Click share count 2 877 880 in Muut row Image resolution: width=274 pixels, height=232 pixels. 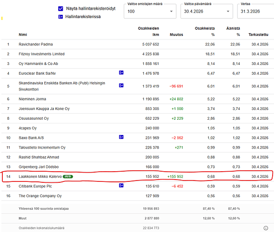152,218
